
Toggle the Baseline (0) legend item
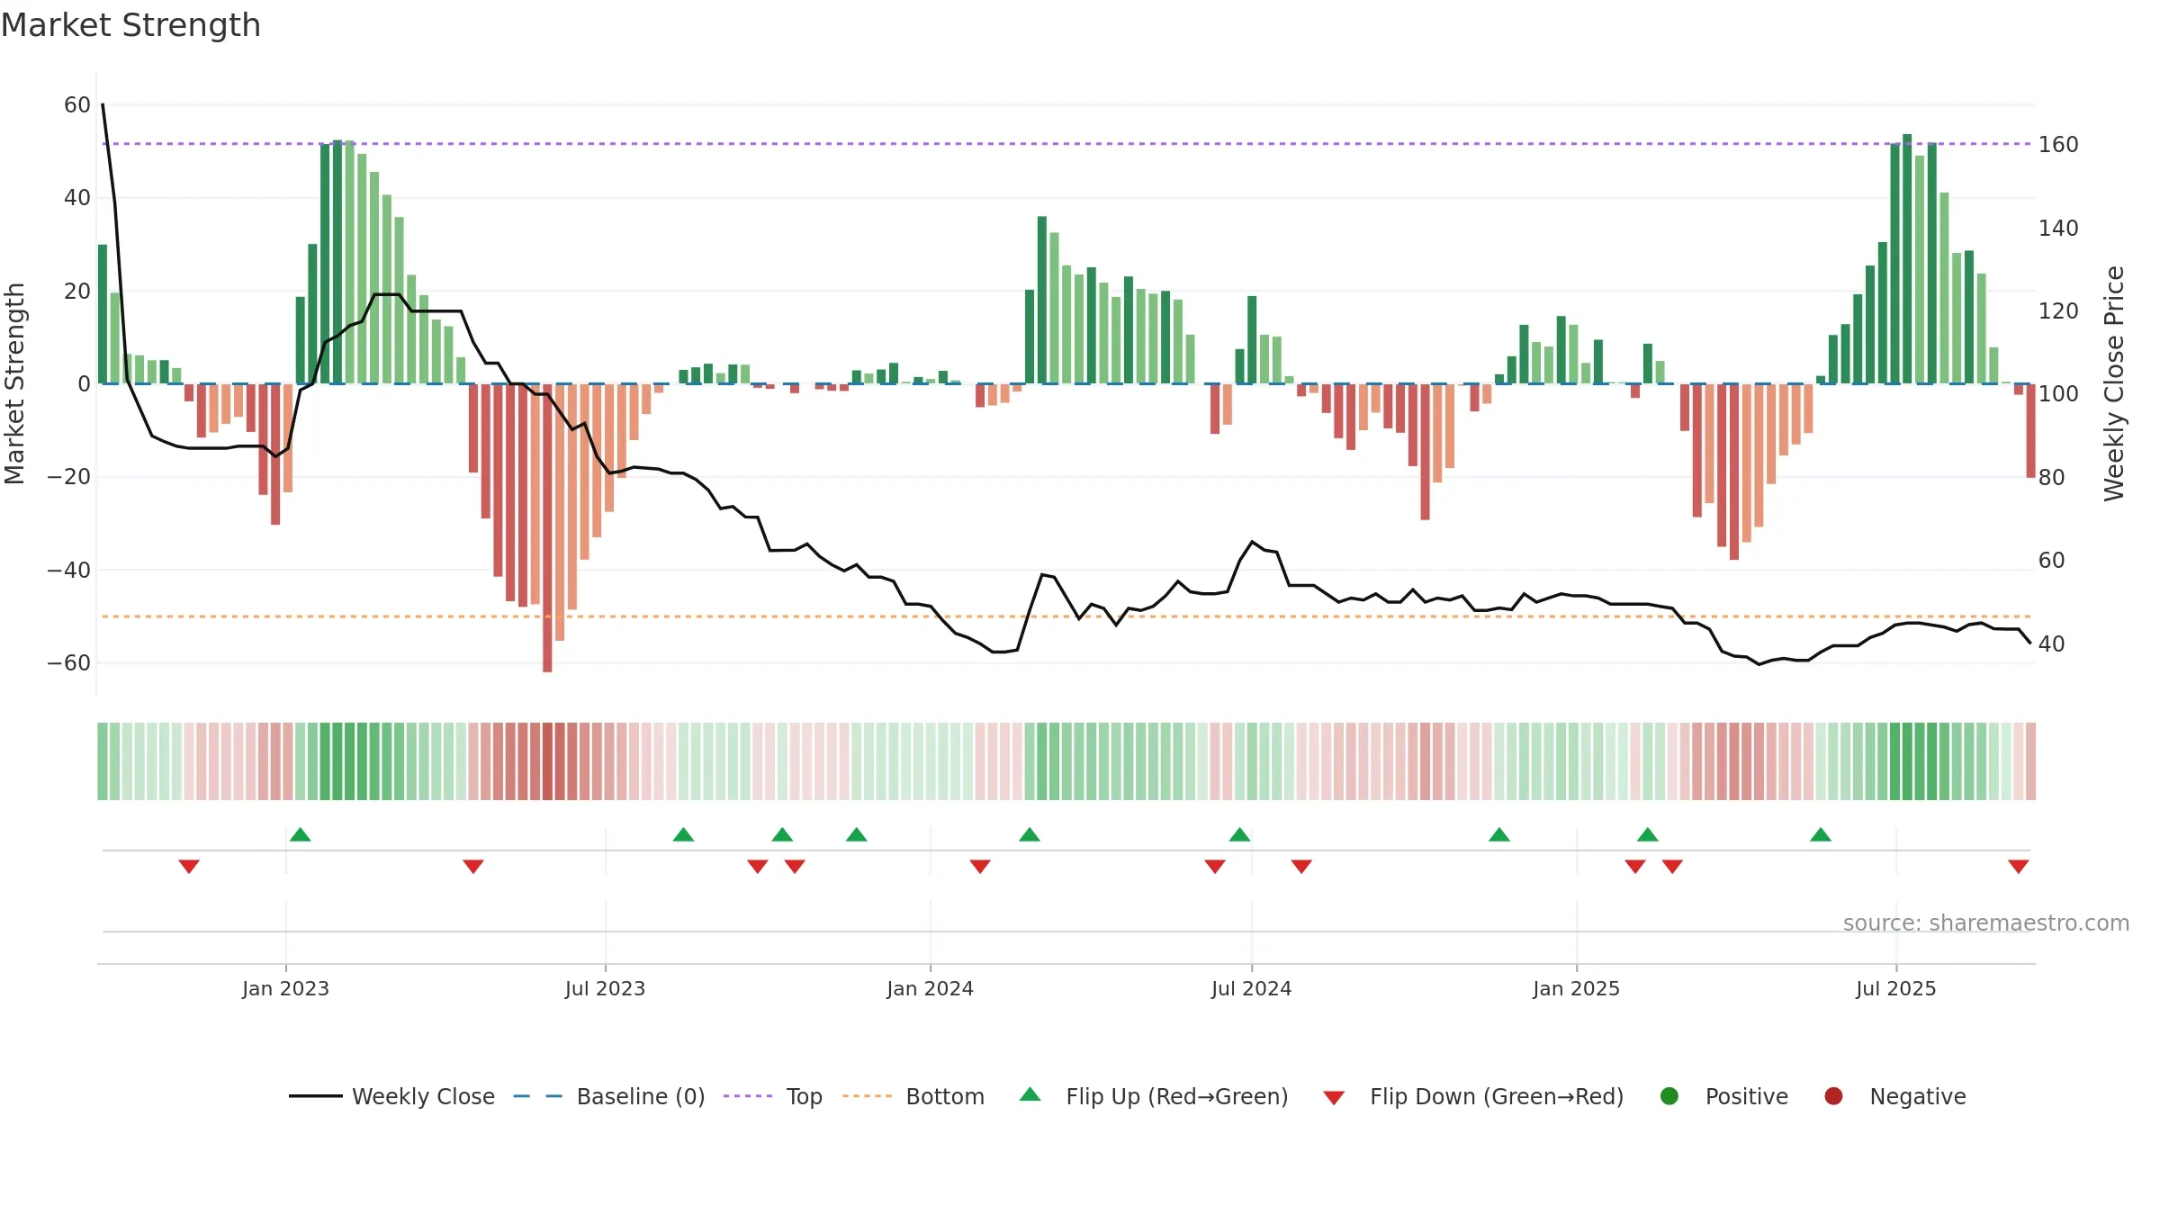point(608,1096)
